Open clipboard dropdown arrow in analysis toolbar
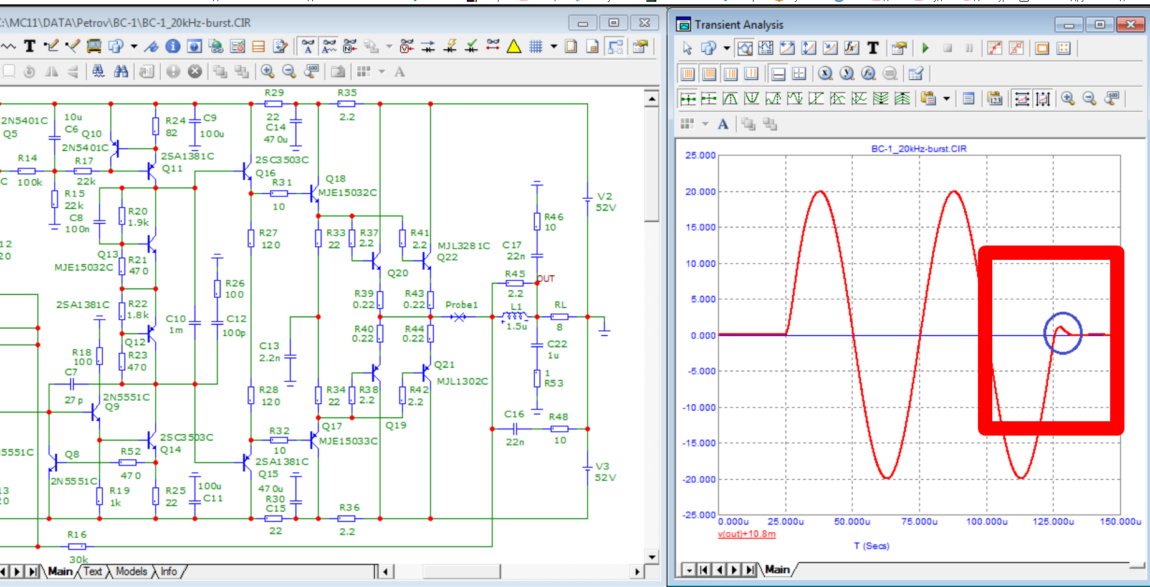 [x=947, y=98]
